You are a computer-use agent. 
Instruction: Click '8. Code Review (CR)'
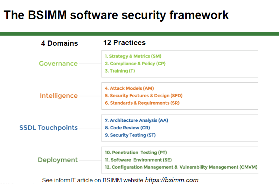pos(127,128)
